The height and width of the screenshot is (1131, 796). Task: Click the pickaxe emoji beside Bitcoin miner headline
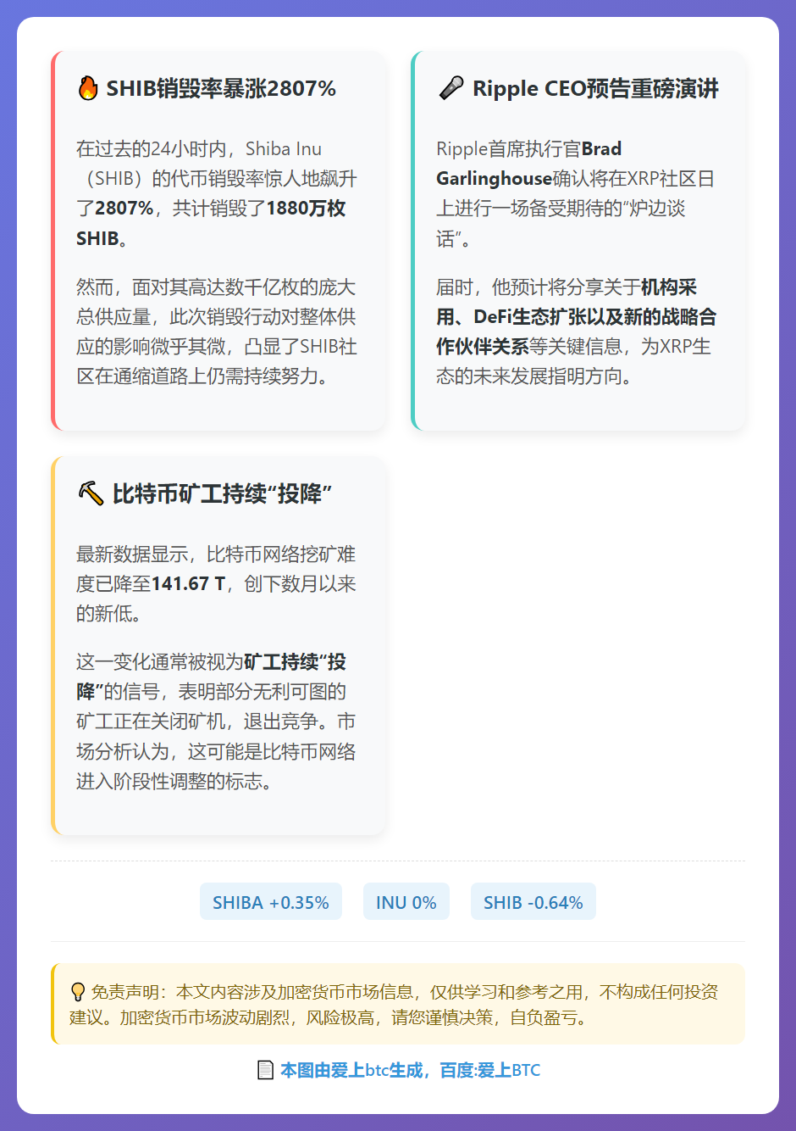tap(91, 493)
